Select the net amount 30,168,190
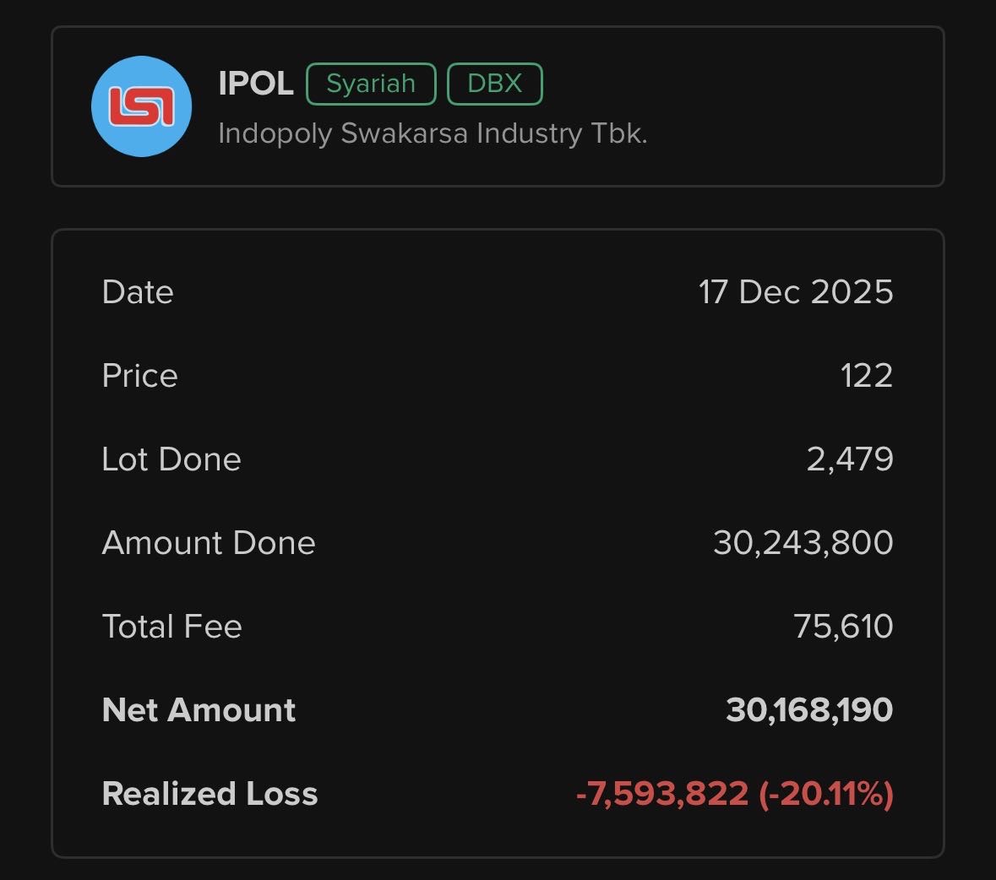Image resolution: width=996 pixels, height=880 pixels. click(808, 710)
